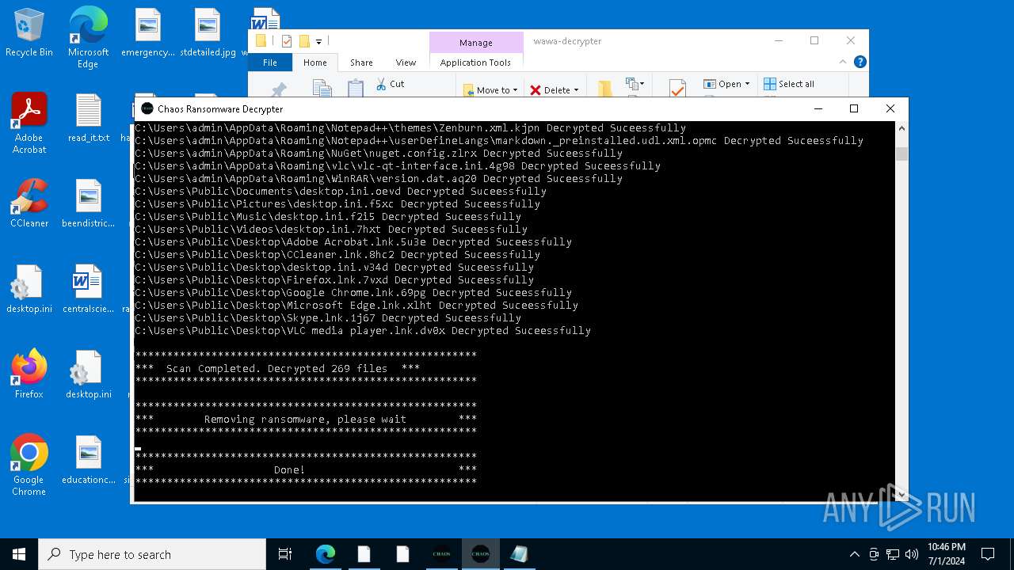Screen dimensions: 1014x570
Task: Open network status in system tray
Action: point(893,554)
